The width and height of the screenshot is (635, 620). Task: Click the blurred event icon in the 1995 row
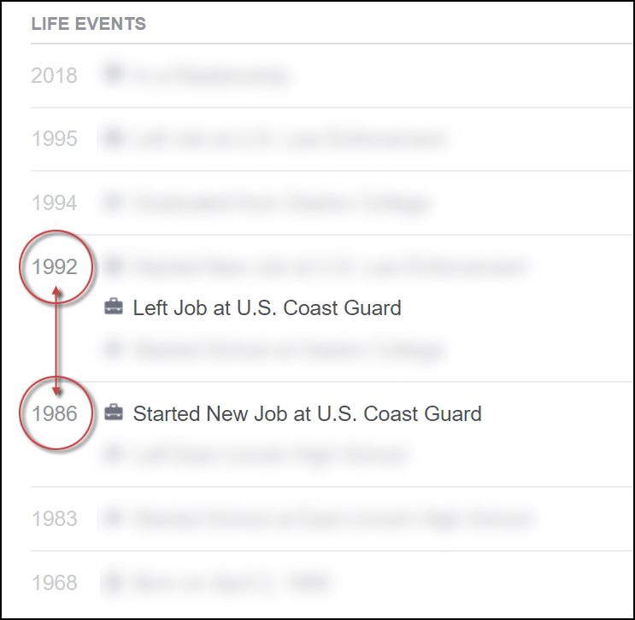point(112,138)
